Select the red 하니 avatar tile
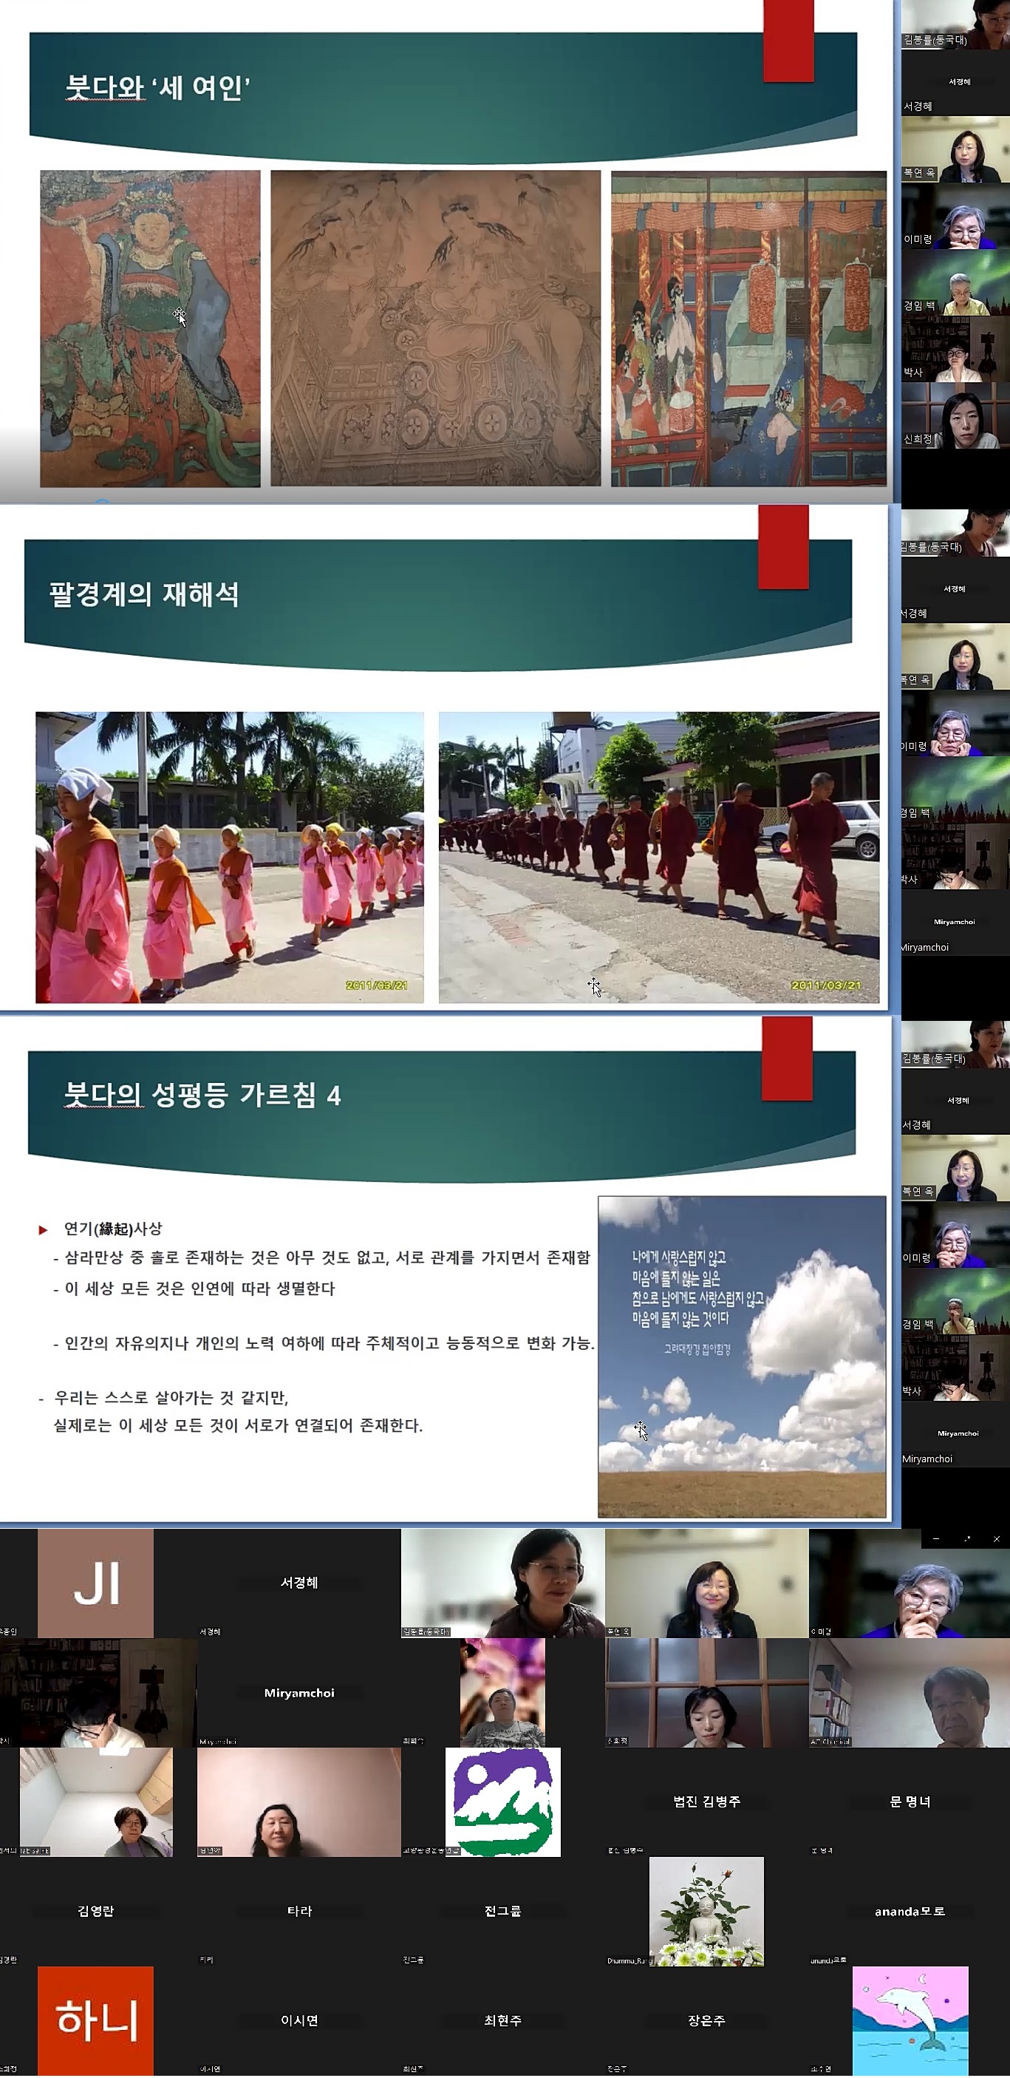1010x2078 pixels. [96, 2020]
